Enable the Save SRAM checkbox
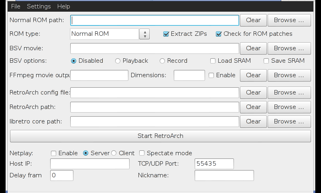 266,61
